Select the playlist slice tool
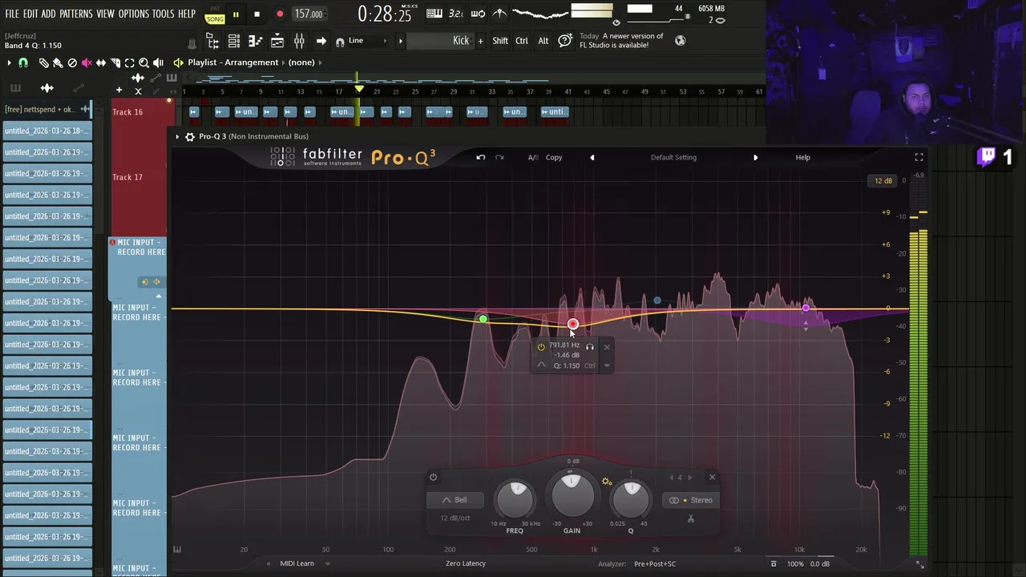 (x=115, y=63)
